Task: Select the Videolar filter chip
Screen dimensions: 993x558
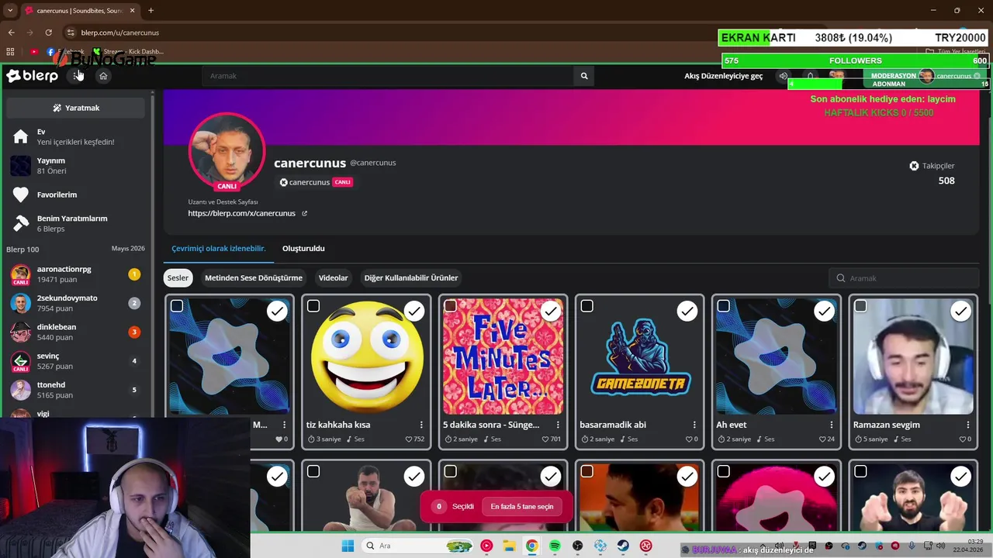Action: [x=334, y=277]
